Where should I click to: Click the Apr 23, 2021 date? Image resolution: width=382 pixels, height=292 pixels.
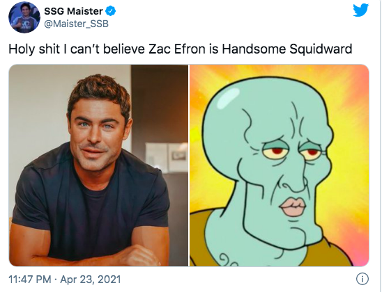tap(91, 279)
